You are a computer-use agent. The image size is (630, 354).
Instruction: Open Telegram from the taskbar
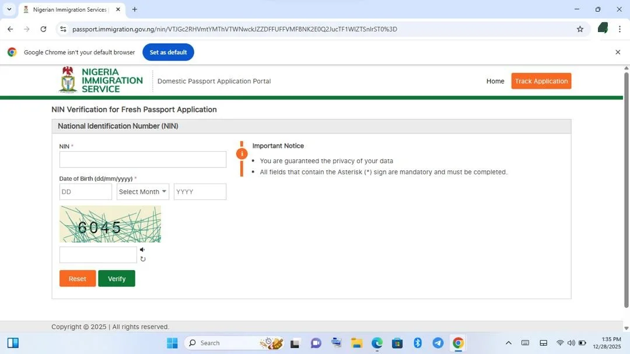437,343
